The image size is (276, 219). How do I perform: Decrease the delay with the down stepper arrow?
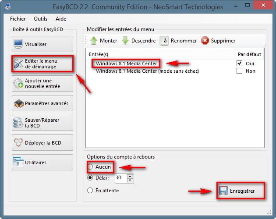pos(130,180)
